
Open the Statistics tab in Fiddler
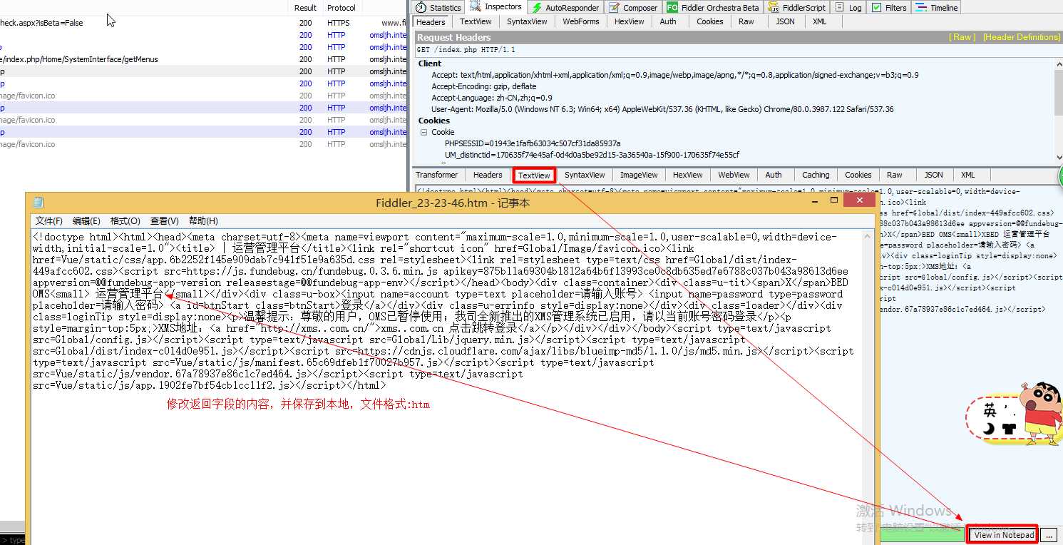tap(439, 7)
